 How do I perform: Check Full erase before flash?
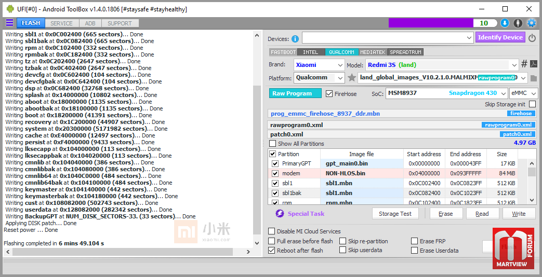click(272, 241)
